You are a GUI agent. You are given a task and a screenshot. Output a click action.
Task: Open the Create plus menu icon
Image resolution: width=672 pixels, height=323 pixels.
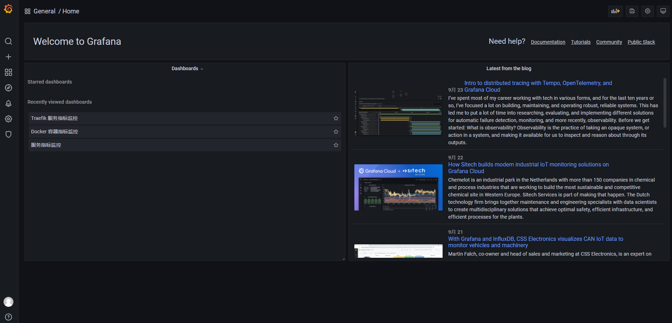(x=8, y=57)
